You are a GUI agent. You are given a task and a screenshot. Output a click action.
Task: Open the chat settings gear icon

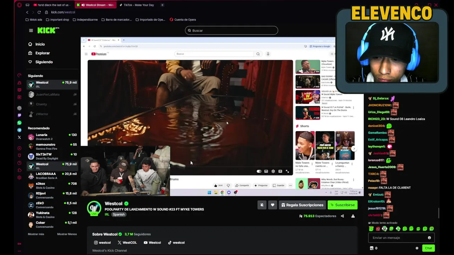point(417,248)
